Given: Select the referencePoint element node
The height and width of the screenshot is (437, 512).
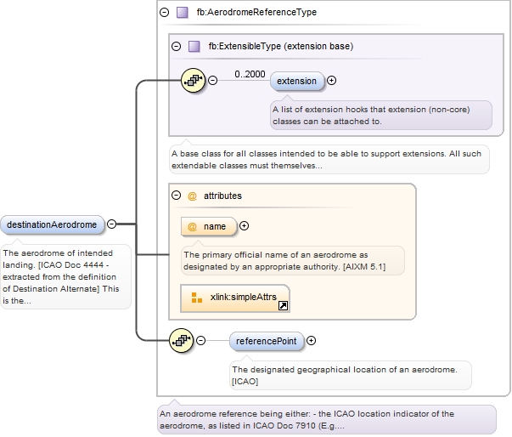Looking at the screenshot, I should click(267, 341).
